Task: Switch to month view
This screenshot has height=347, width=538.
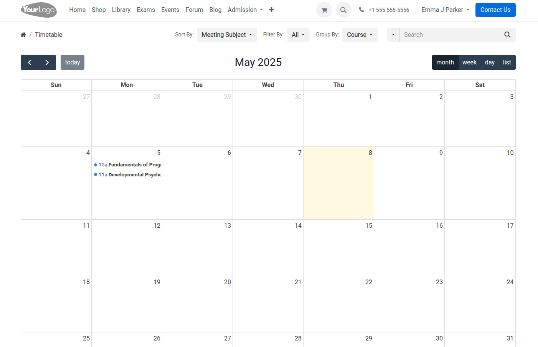Action: click(x=445, y=62)
